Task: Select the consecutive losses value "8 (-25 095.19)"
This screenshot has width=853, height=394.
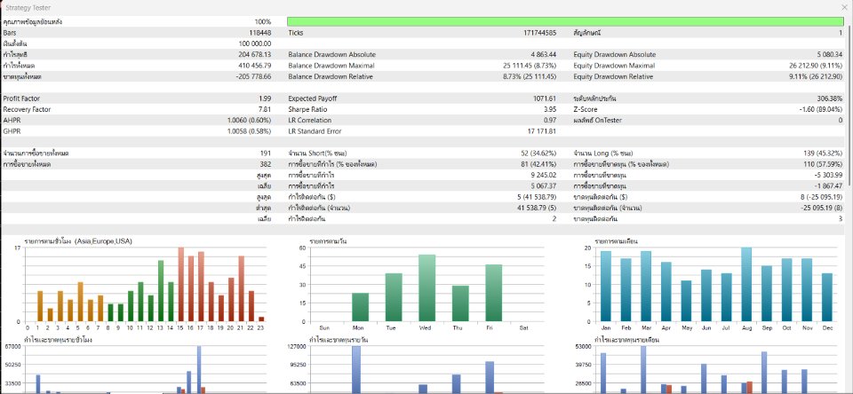Action: (819, 197)
